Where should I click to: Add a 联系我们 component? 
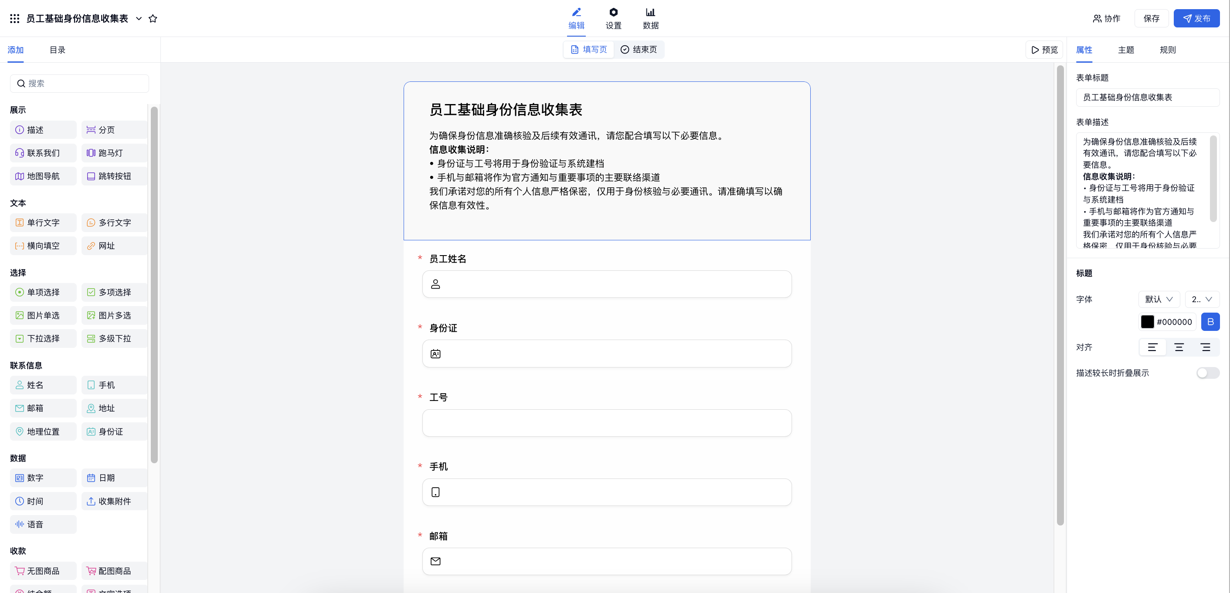tap(43, 153)
